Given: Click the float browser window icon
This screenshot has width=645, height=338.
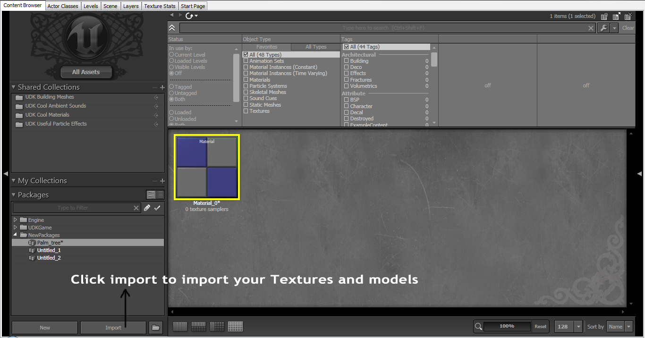Looking at the screenshot, I should [617, 16].
